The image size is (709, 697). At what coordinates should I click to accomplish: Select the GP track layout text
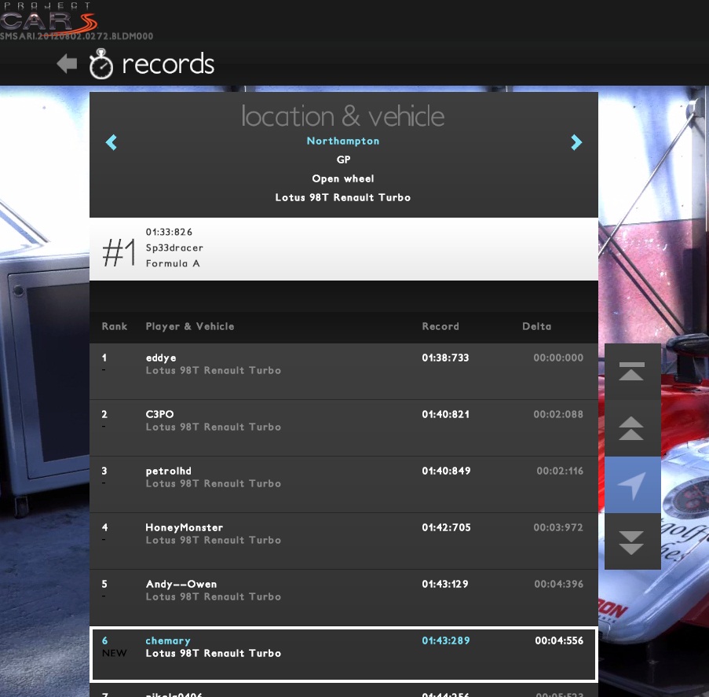tap(343, 160)
